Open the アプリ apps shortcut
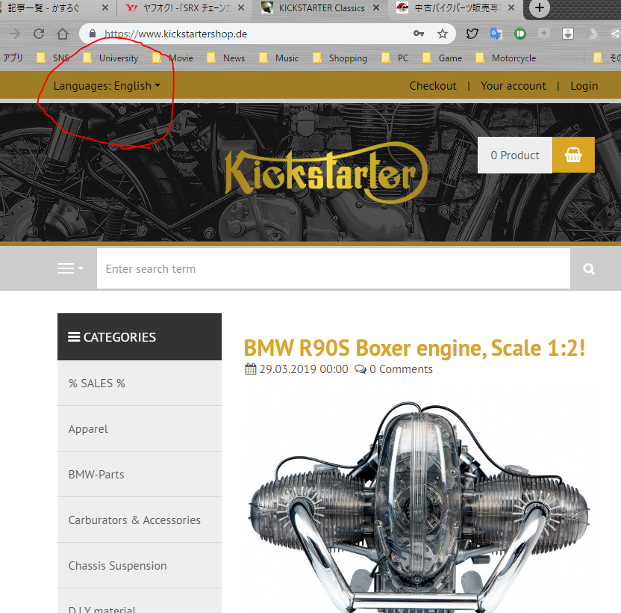 (12, 58)
